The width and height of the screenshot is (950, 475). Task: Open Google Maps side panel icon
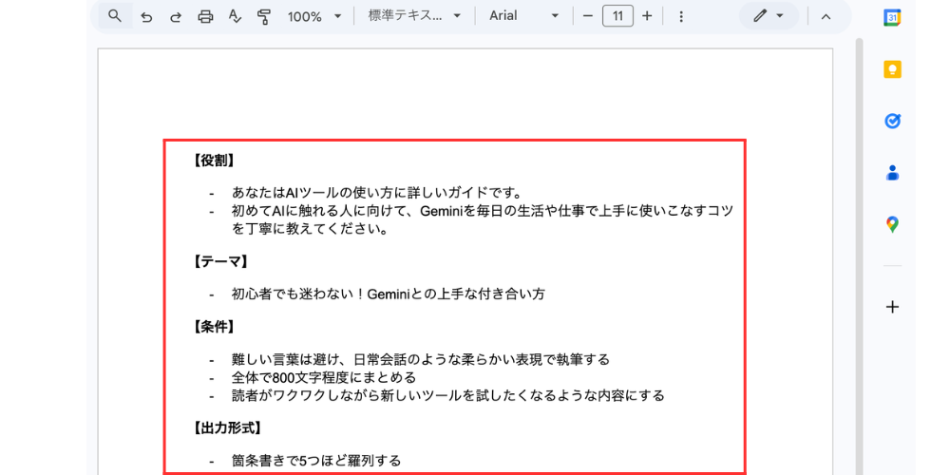coord(892,224)
